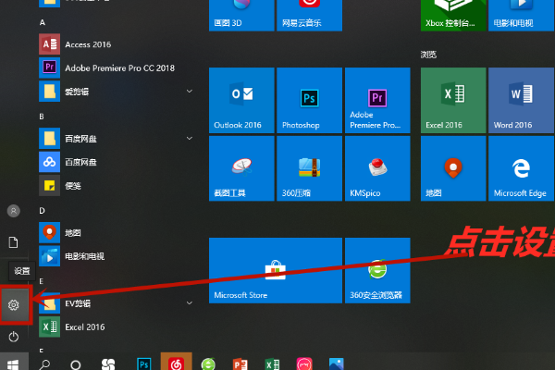
Task: Open Settings with the gear icon
Action: [14, 304]
